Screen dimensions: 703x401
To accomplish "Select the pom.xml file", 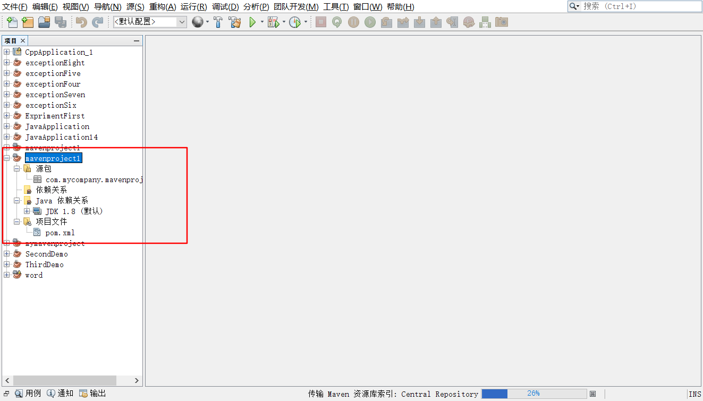I will [x=60, y=233].
